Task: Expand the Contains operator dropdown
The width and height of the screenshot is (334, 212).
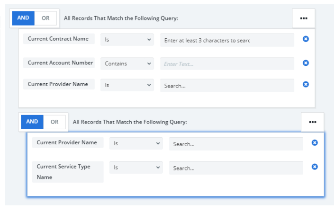Action: 127,63
